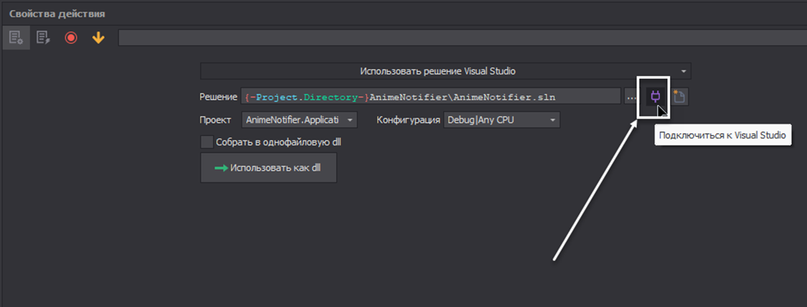This screenshot has height=307, width=807.
Task: Click the empty text field in top toolbar
Action: click(x=462, y=37)
